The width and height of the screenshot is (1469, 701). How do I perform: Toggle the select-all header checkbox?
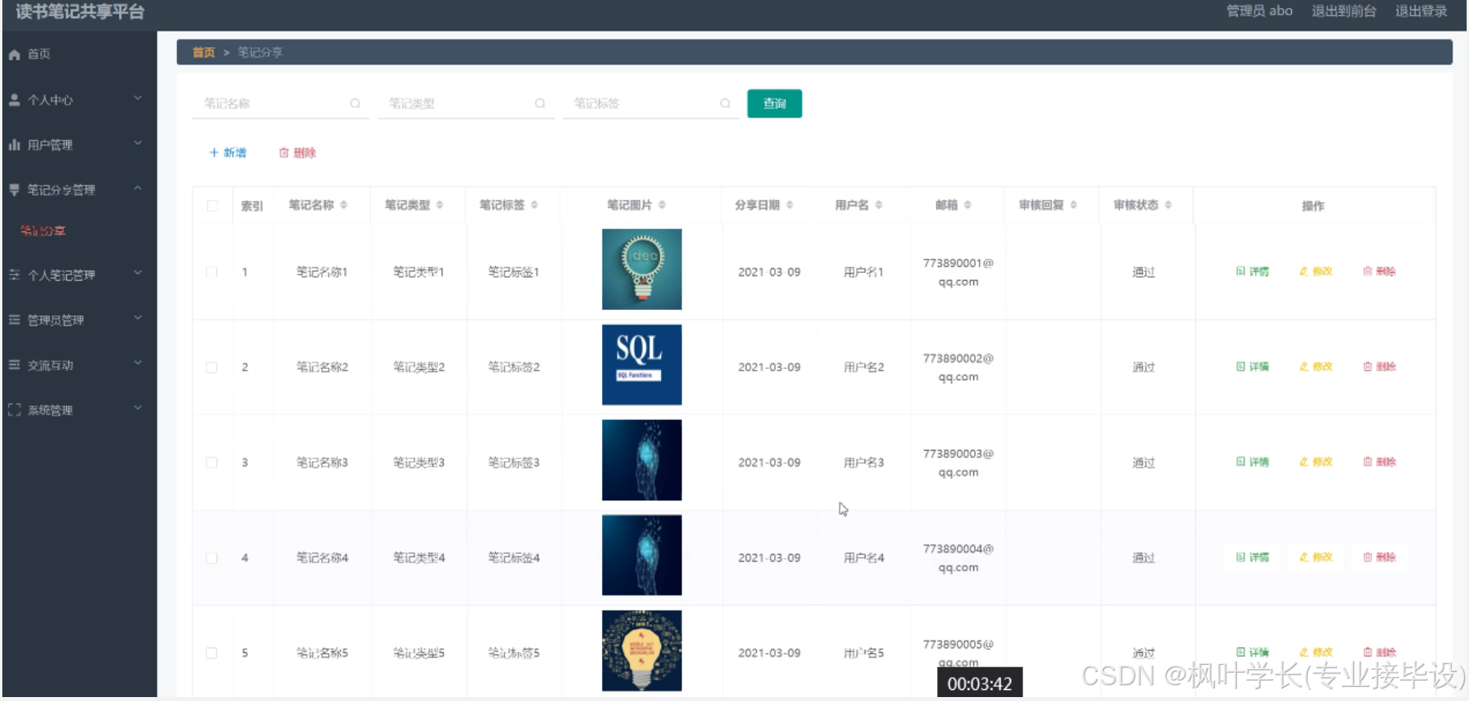coord(212,205)
